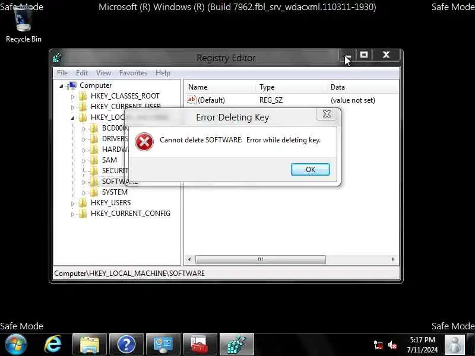Open the Control Panel taskbar icon

pos(163,345)
